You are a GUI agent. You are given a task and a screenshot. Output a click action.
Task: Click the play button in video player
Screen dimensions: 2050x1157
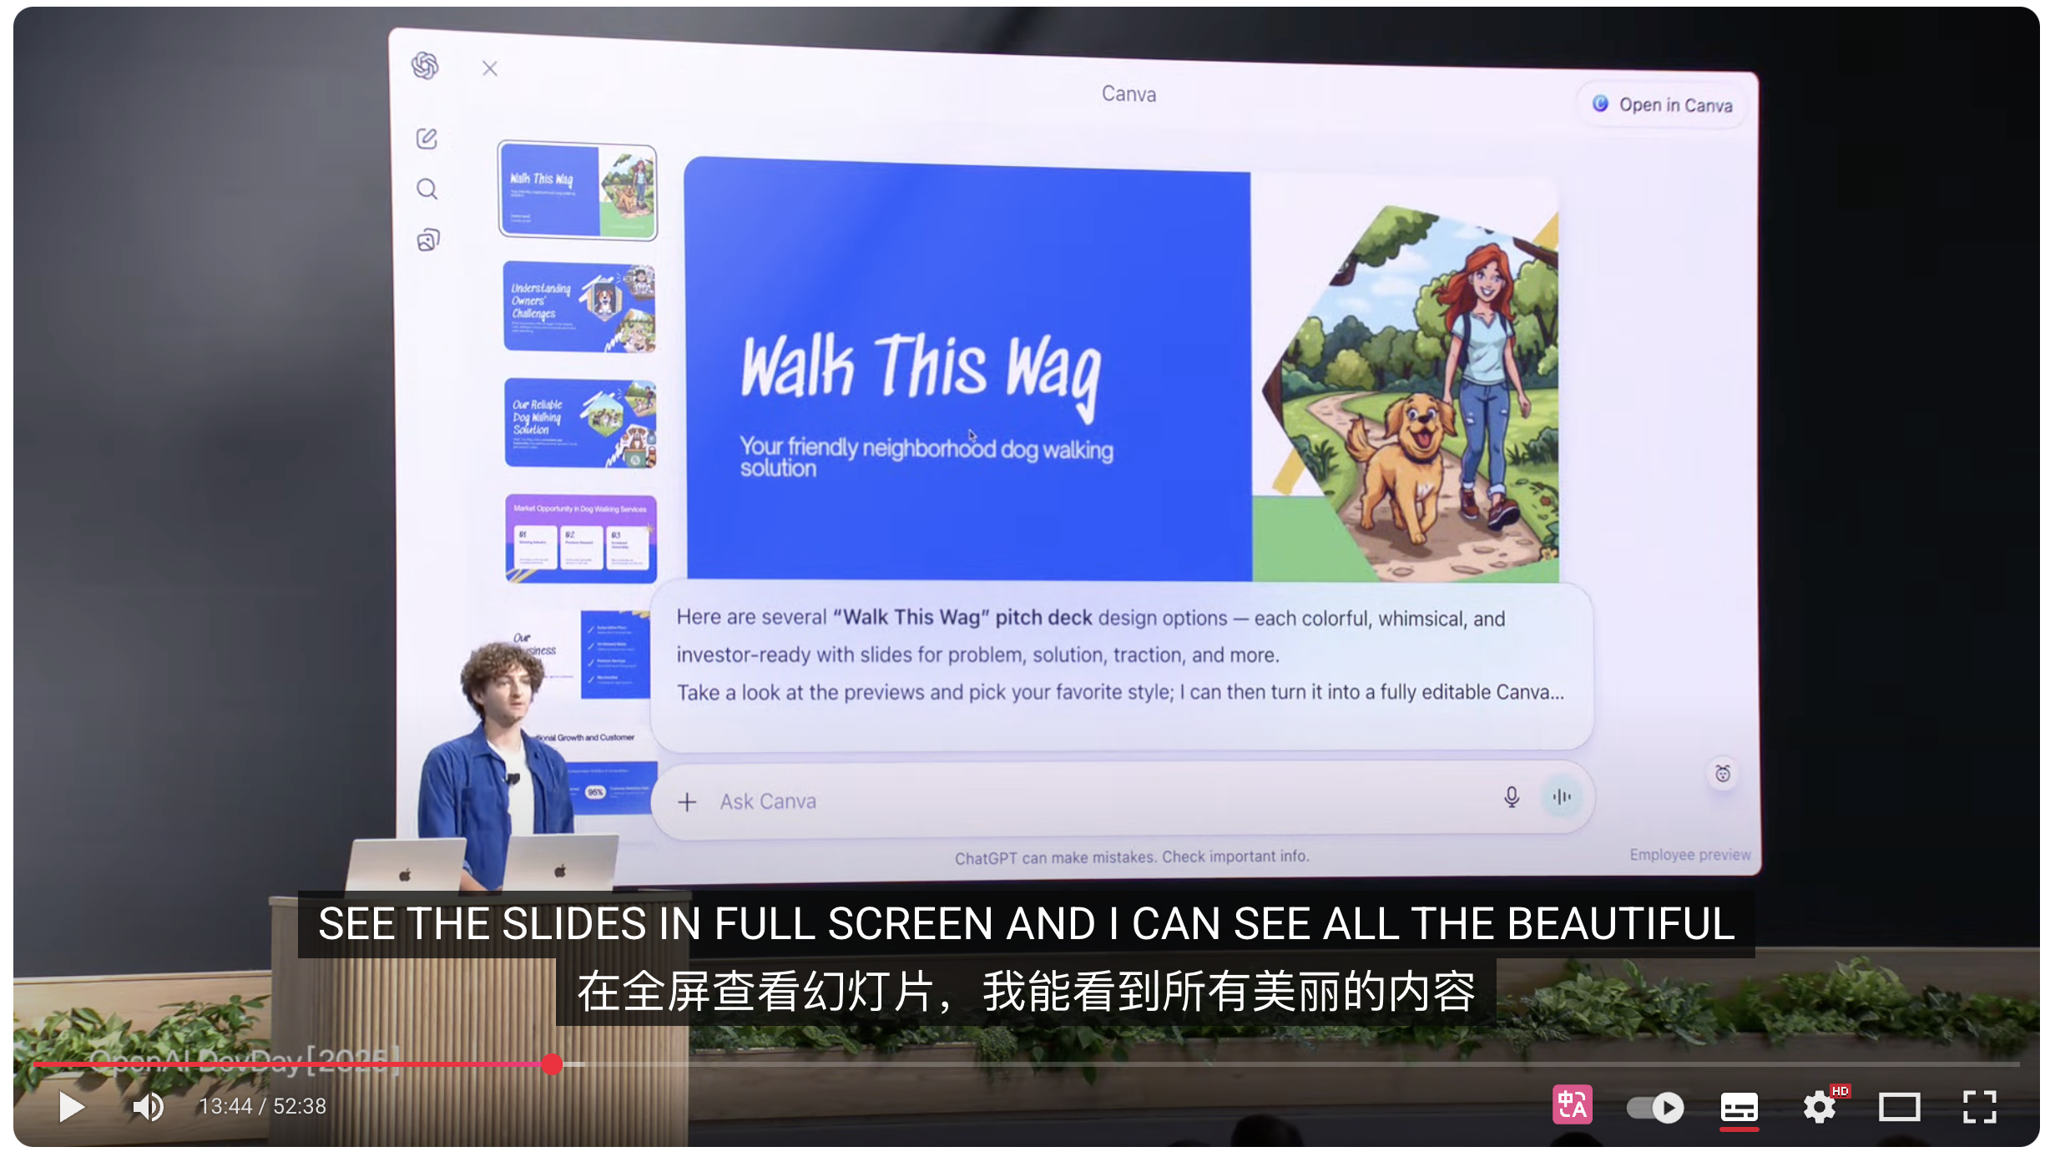pyautogui.click(x=72, y=1107)
